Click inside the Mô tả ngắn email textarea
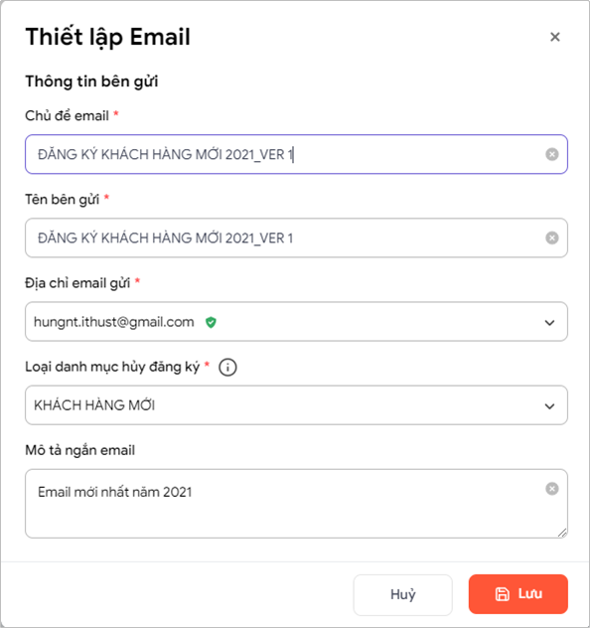The image size is (590, 628). click(296, 504)
